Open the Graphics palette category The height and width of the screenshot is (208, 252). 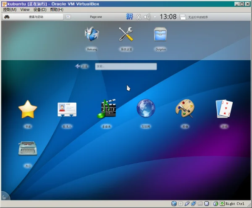click(185, 109)
